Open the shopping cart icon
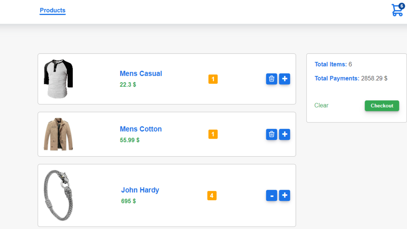Image resolution: width=407 pixels, height=229 pixels. pyautogui.click(x=397, y=10)
